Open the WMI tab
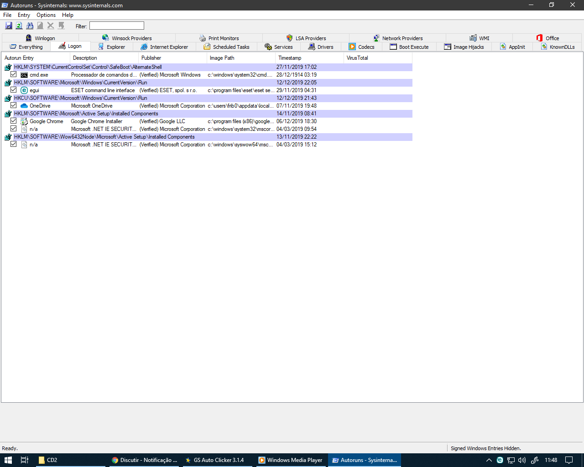The width and height of the screenshot is (584, 467). coord(480,38)
